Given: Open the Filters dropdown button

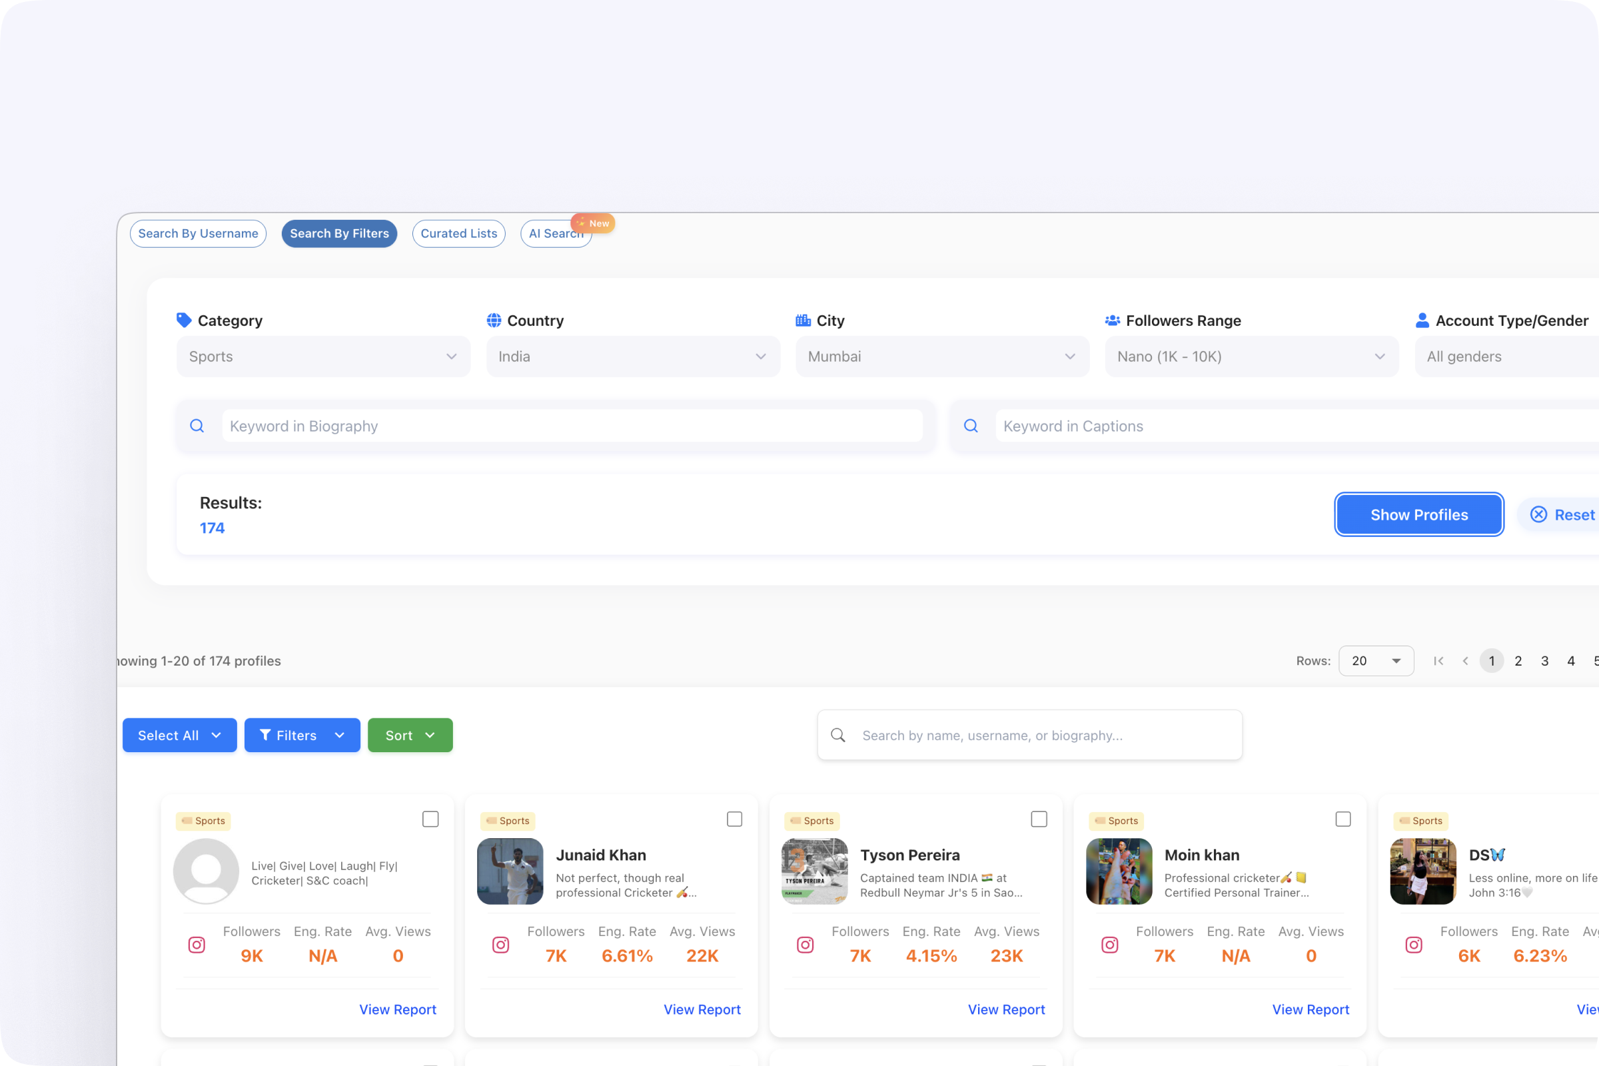Looking at the screenshot, I should [x=302, y=735].
